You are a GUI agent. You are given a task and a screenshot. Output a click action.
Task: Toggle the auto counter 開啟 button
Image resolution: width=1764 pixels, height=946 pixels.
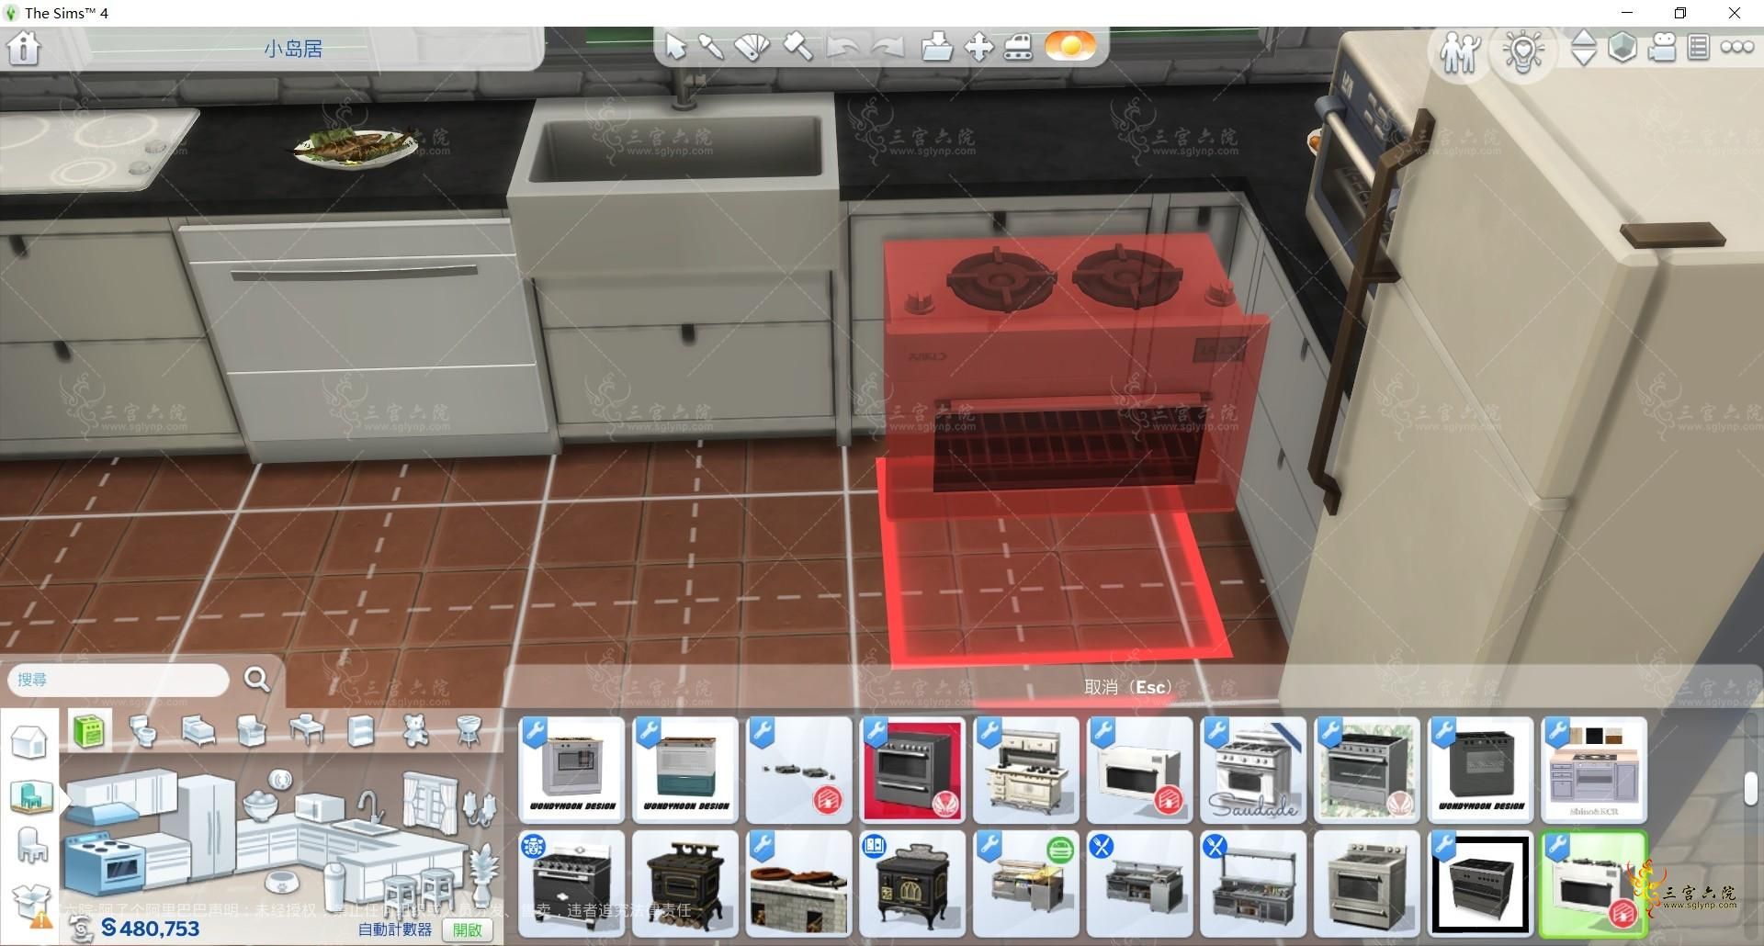(468, 929)
